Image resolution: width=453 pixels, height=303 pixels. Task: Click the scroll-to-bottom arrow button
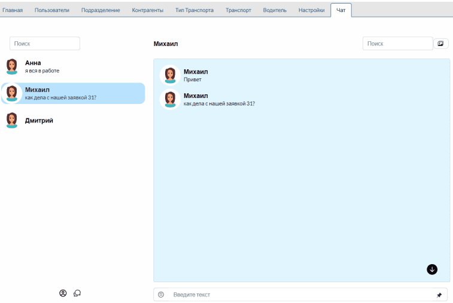432,270
